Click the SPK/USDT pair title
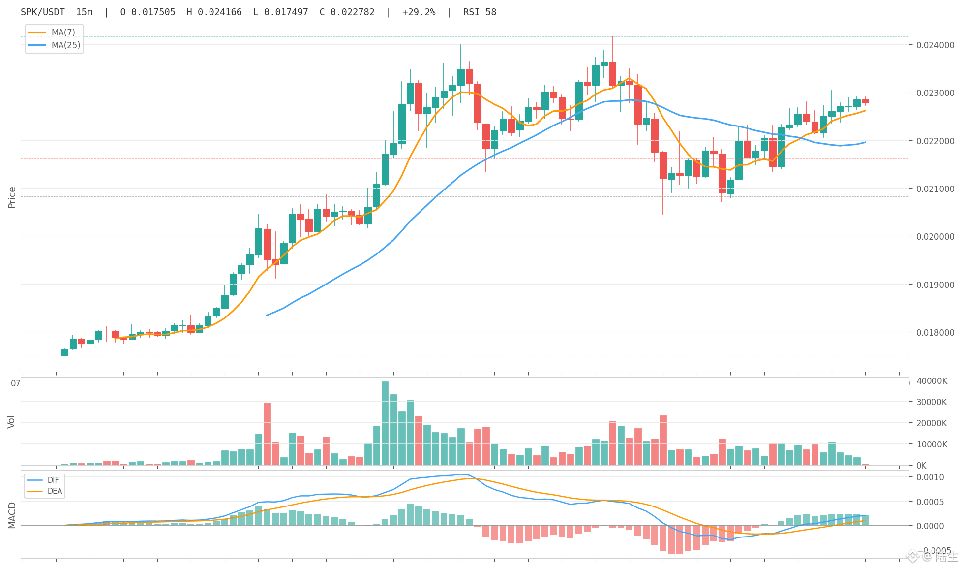 tap(43, 12)
